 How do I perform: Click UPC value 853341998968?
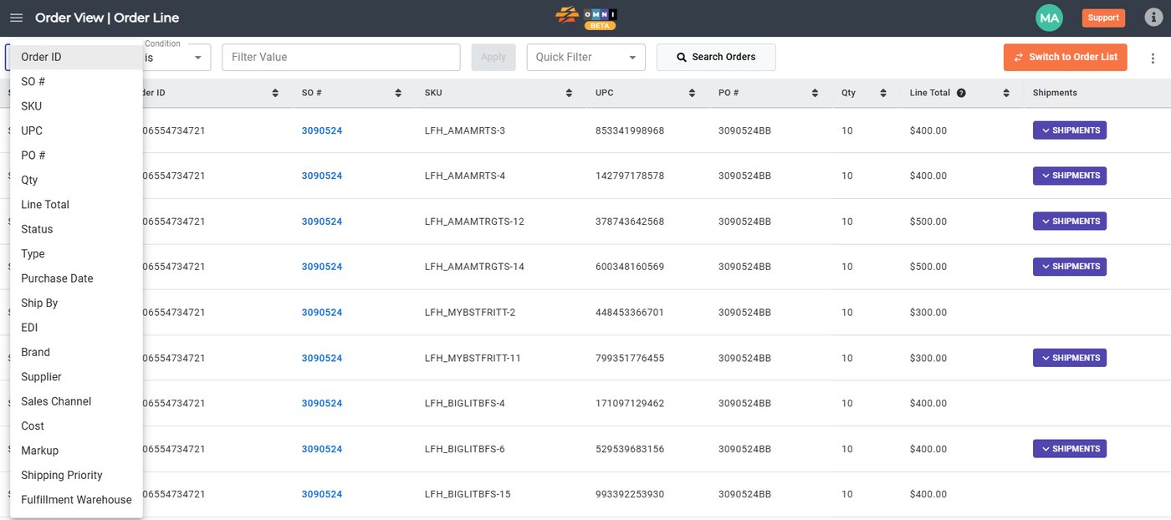630,130
